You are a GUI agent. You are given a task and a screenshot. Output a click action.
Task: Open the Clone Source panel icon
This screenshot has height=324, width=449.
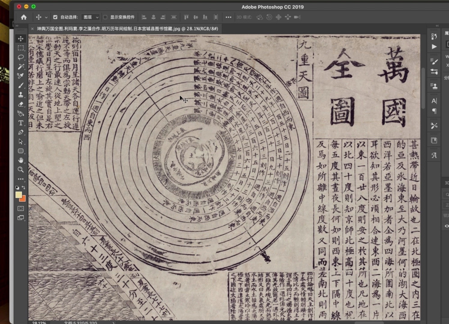click(434, 86)
